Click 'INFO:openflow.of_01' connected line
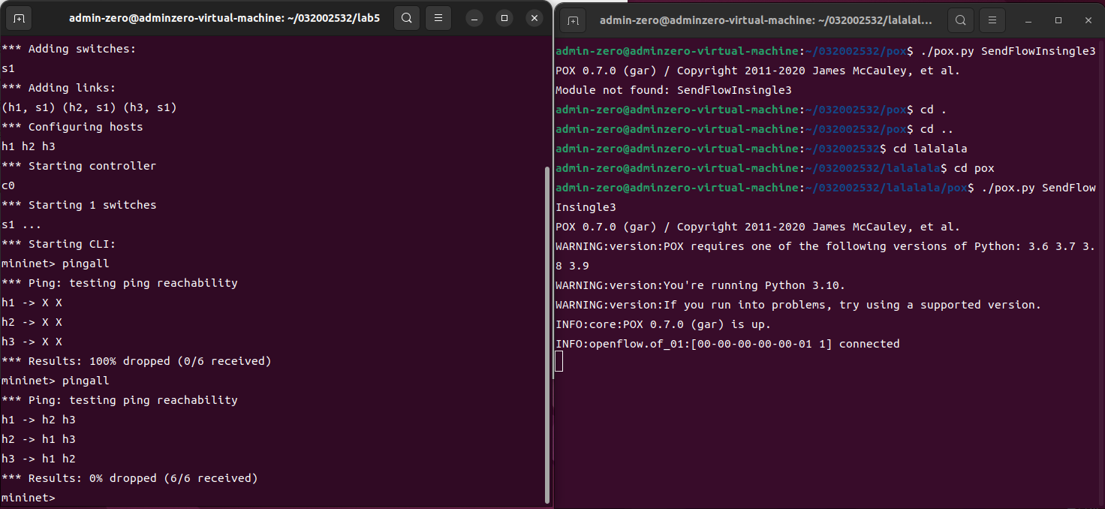Viewport: 1105px width, 509px height. [727, 344]
